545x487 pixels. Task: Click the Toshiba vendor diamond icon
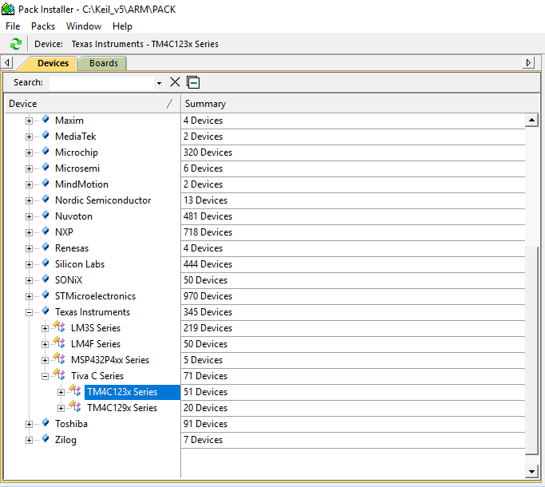pyautogui.click(x=45, y=423)
